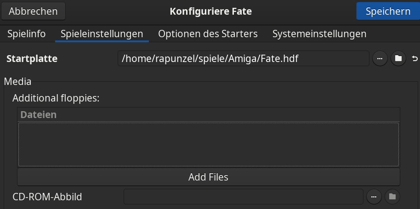Screen dimensions: 420x209
Task: Click the Konfiguriere Fate title bar
Action: tap(210, 11)
